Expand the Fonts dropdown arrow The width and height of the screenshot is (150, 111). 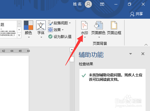click(x=41, y=37)
